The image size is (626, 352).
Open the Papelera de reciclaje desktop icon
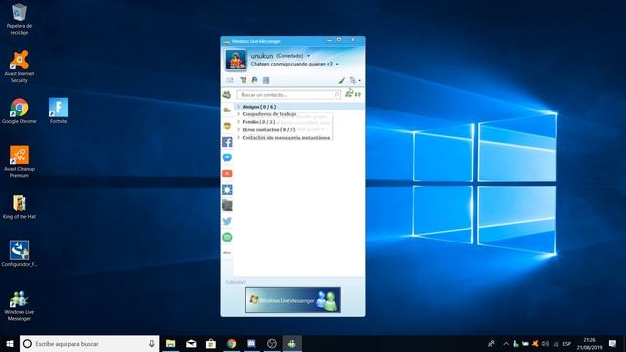point(20,19)
